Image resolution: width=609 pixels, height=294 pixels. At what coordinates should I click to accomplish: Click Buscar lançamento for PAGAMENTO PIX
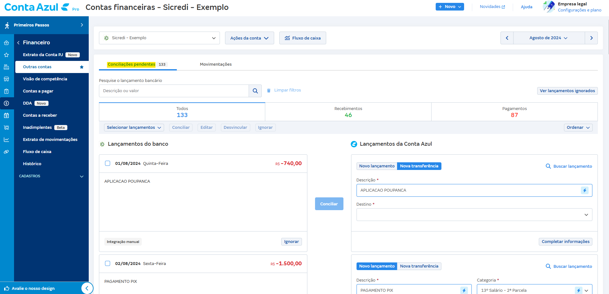569,266
